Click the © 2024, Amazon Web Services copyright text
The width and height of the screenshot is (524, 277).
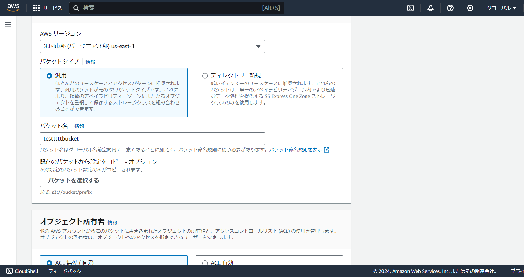[436, 271]
